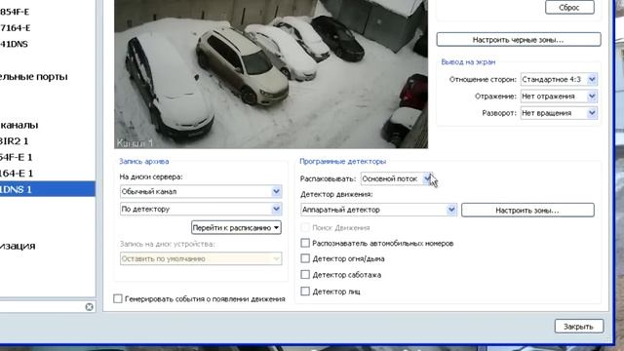Select device ending 854F-E
The image size is (624, 351).
(x=15, y=12)
